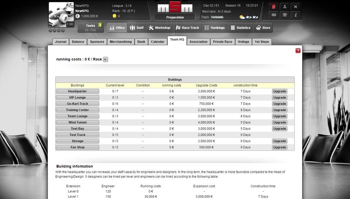
Task: Upgrade the Storage
Action: (x=280, y=141)
